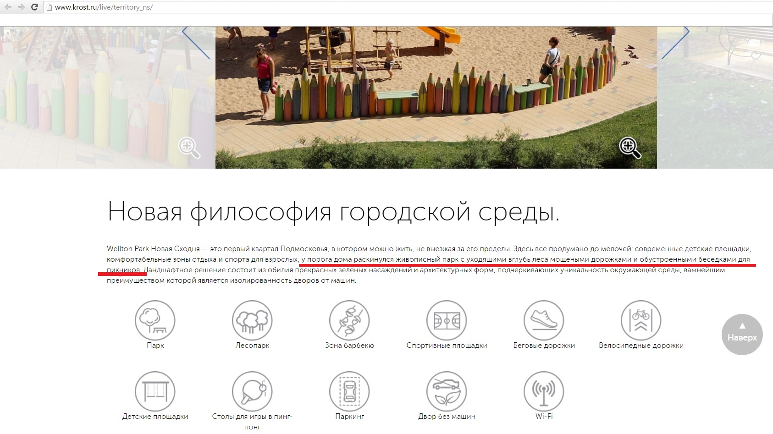Click the Парк tree and bench icon
Viewport: 773px width, 434px height.
[x=155, y=320]
